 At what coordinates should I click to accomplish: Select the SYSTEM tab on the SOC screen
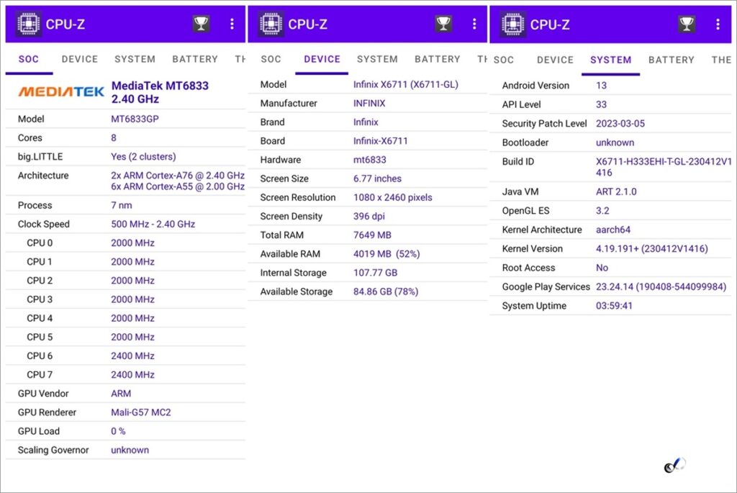click(135, 59)
